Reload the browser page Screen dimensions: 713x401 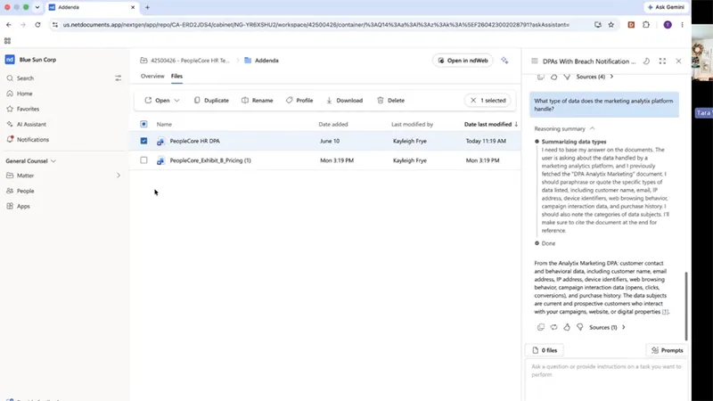37,25
